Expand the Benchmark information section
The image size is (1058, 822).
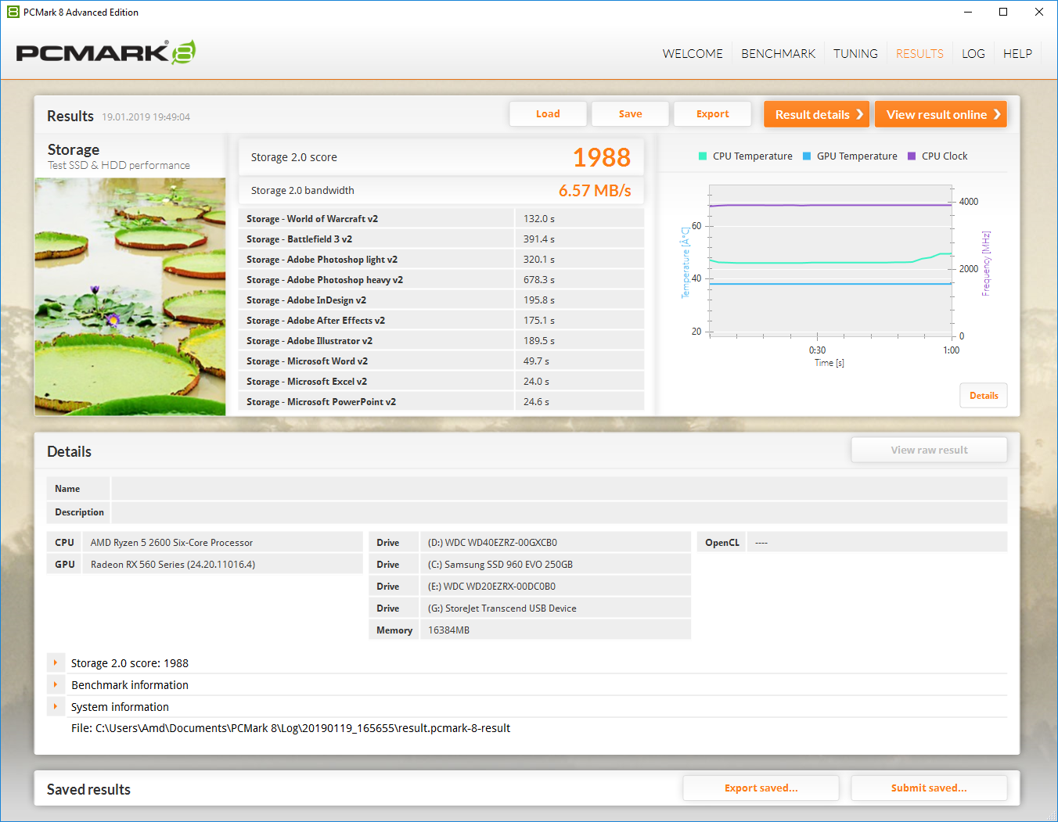56,684
